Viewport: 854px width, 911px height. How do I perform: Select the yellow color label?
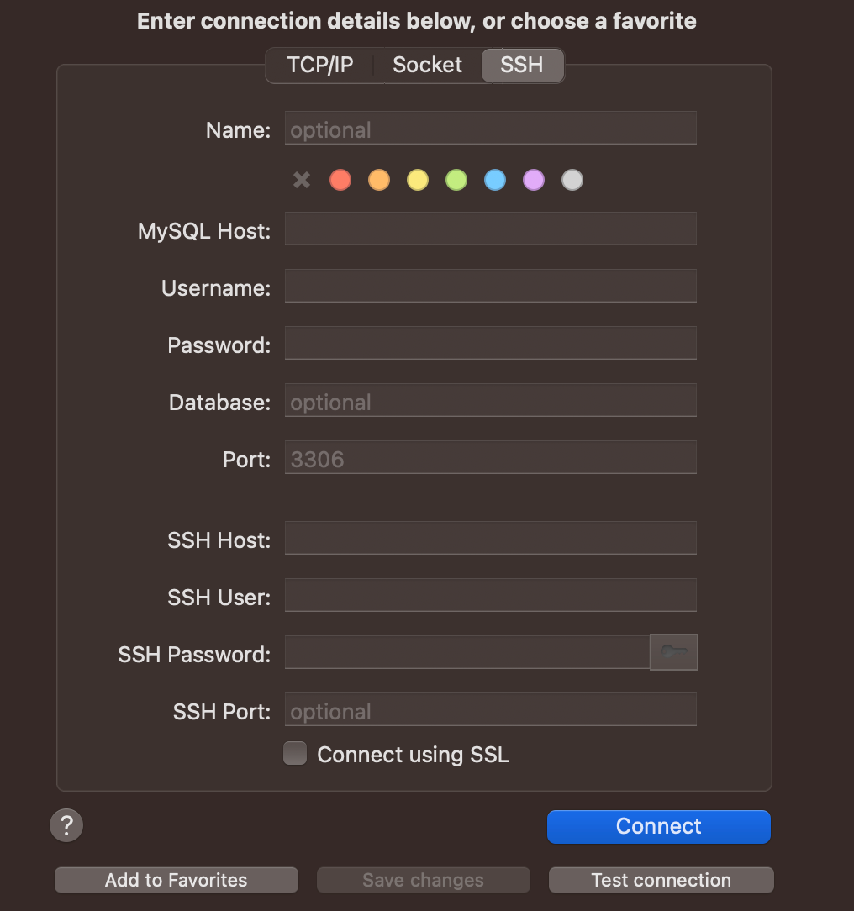click(418, 180)
